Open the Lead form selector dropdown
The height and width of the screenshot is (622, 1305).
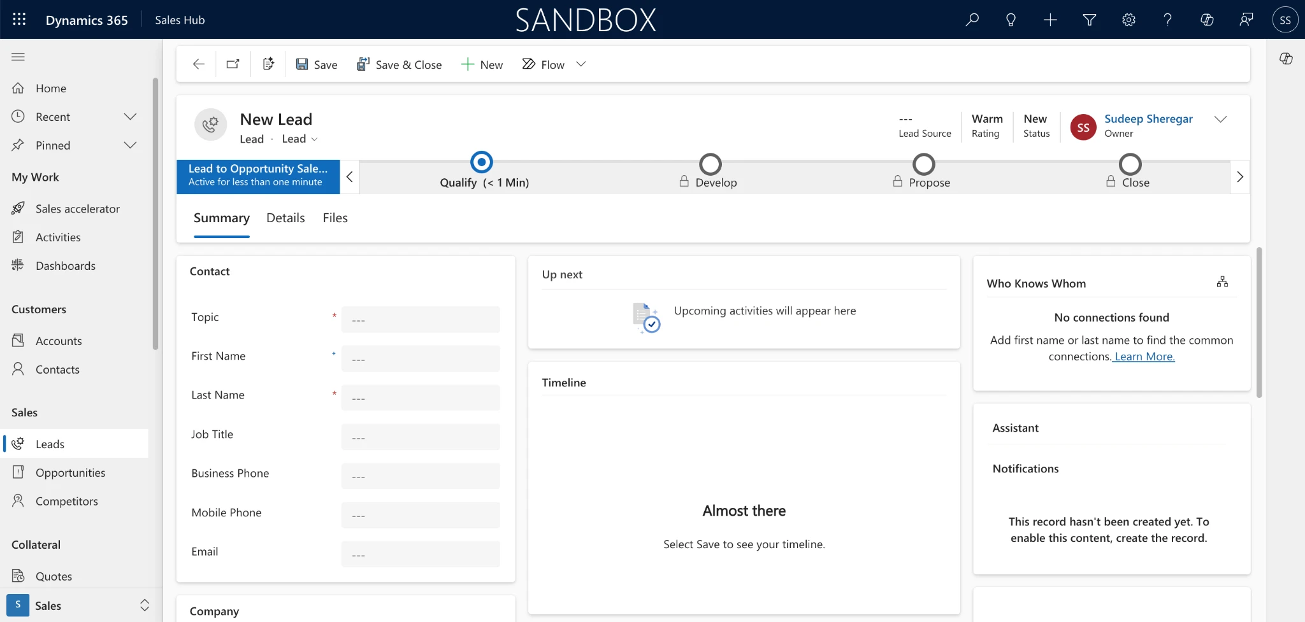point(300,139)
